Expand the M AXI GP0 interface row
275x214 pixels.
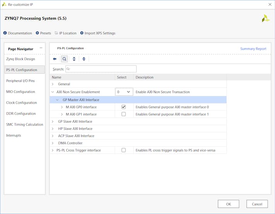coord(62,107)
